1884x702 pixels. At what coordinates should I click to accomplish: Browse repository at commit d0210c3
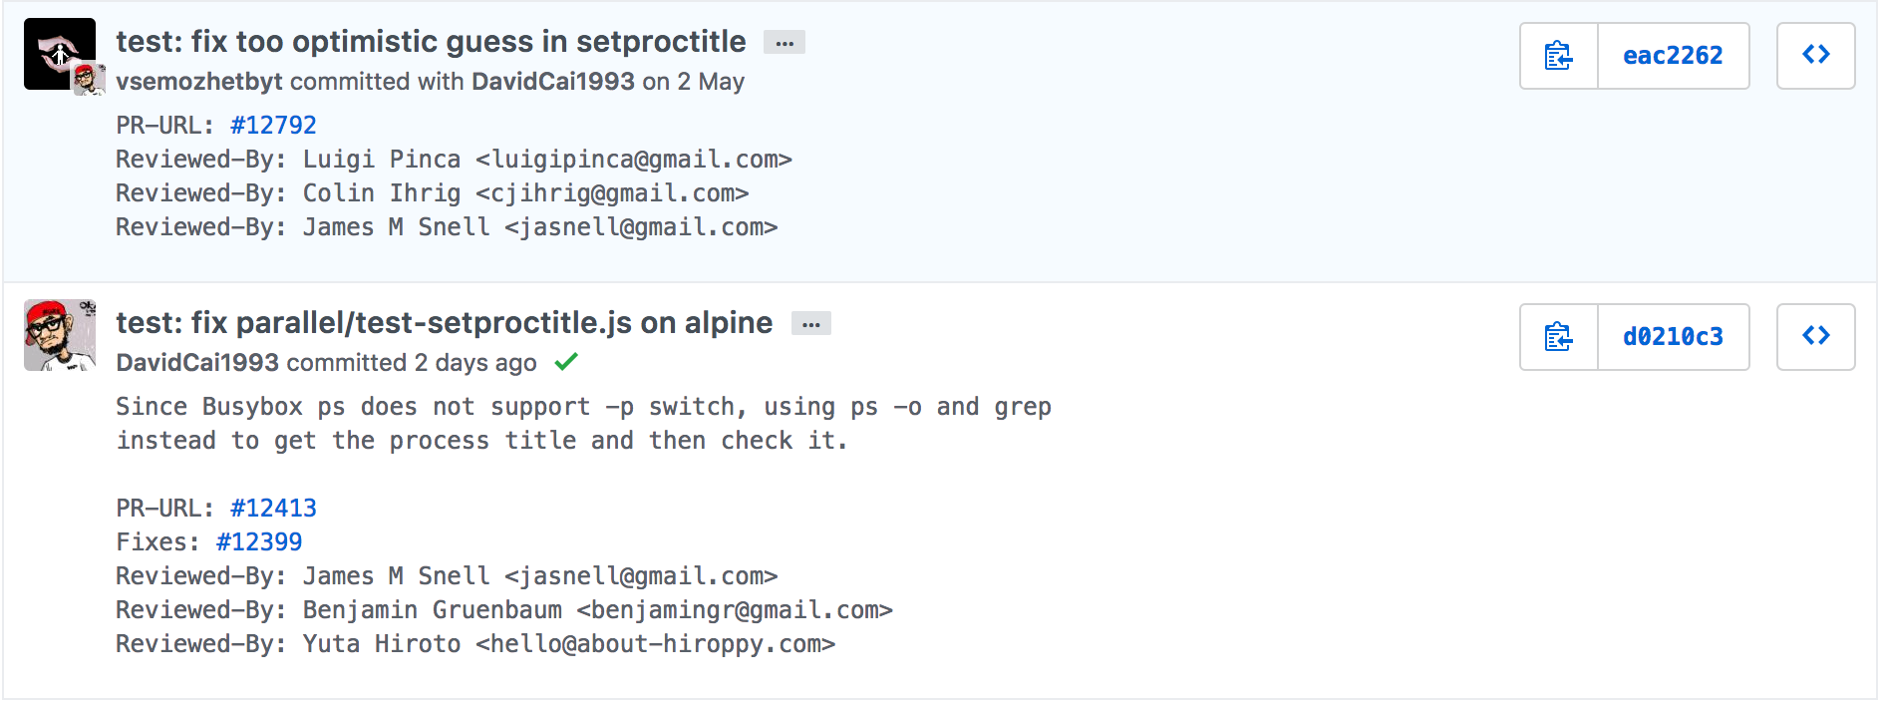coord(1816,337)
